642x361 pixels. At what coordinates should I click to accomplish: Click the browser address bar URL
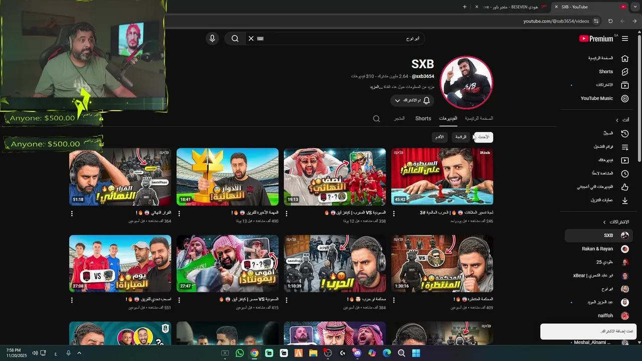[x=556, y=21]
